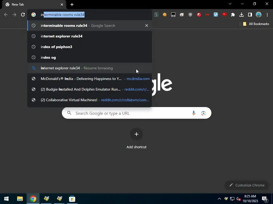Remove the highlighted Google Search suggestion with X
The width and height of the screenshot is (273, 204).
pyautogui.click(x=147, y=25)
